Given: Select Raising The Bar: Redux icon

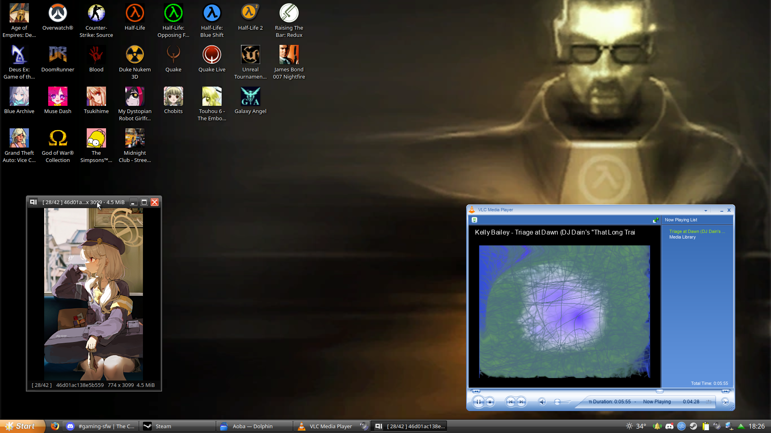Looking at the screenshot, I should click(x=289, y=21).
